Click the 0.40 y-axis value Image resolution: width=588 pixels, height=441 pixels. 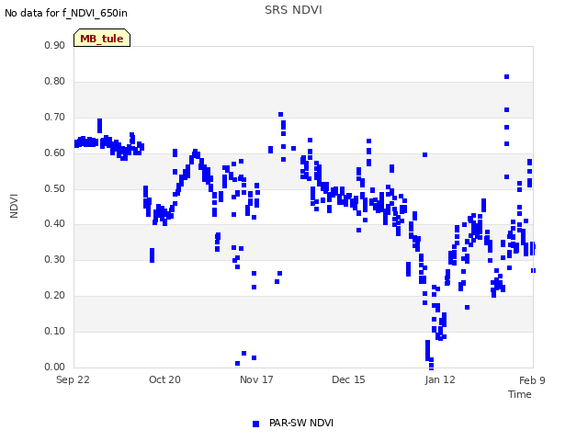click(x=55, y=224)
